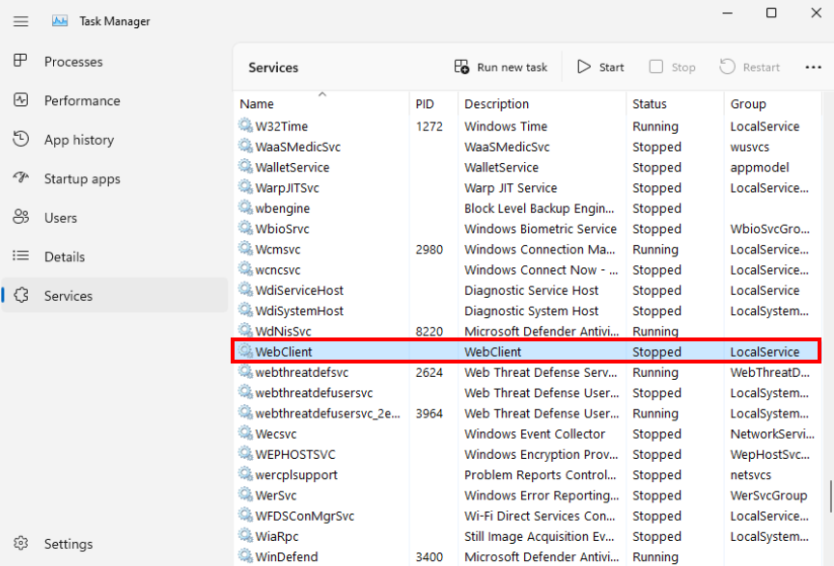
Task: Click the Startup apps gauge icon
Action: (x=21, y=178)
